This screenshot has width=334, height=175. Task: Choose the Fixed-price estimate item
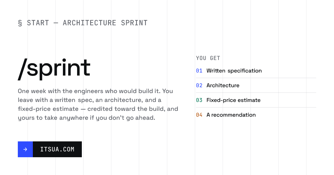tap(256, 100)
